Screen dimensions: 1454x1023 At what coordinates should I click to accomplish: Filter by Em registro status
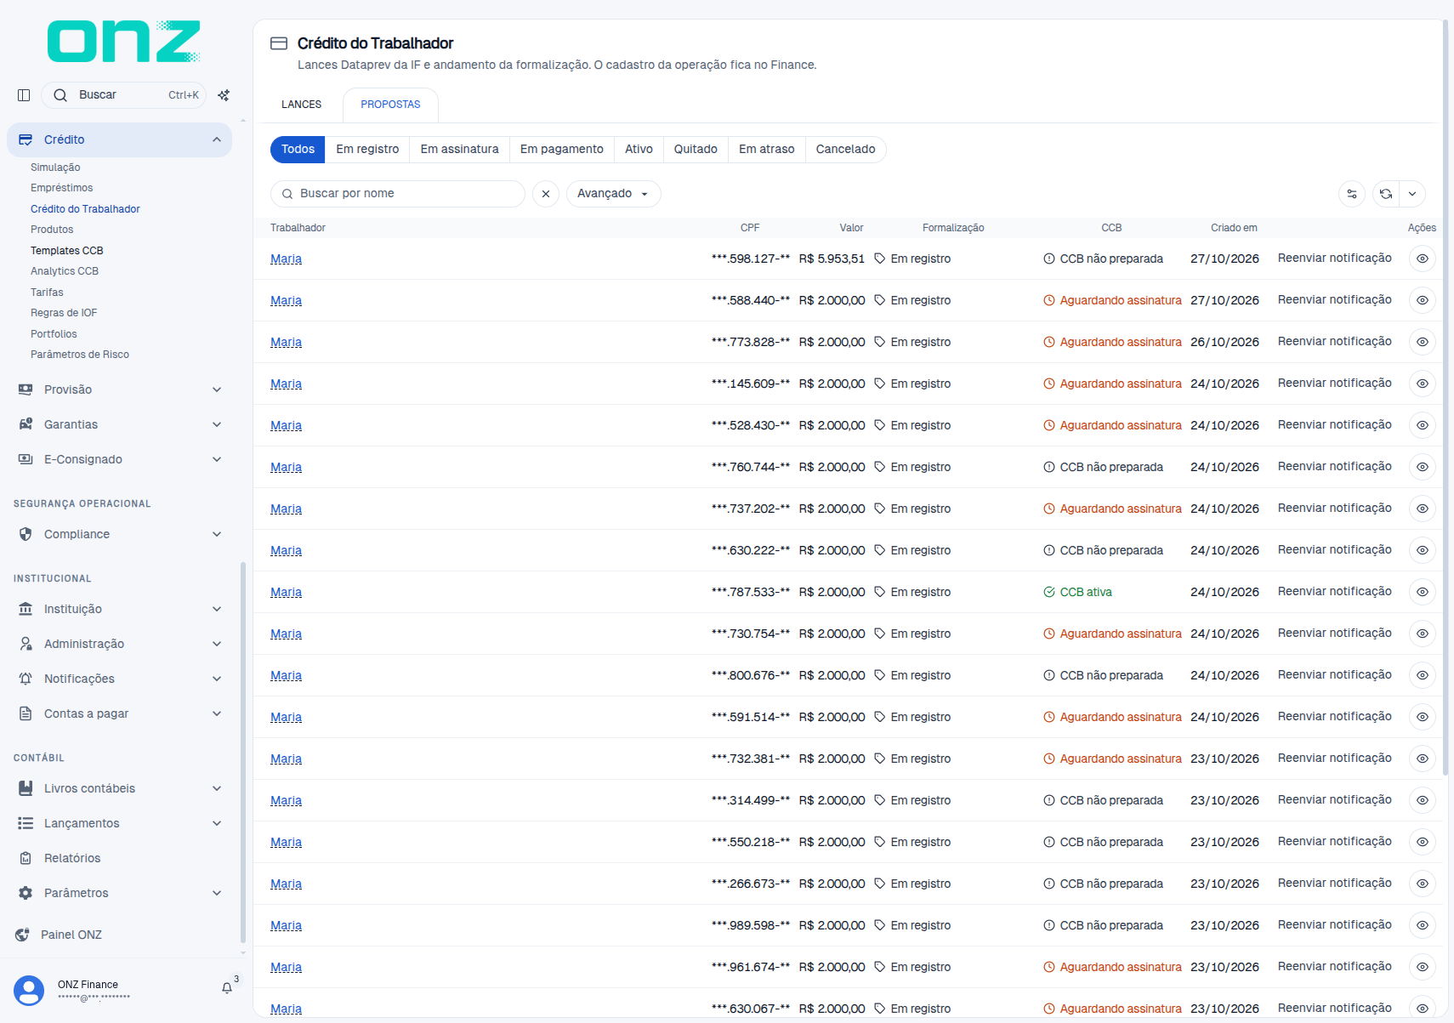(367, 150)
